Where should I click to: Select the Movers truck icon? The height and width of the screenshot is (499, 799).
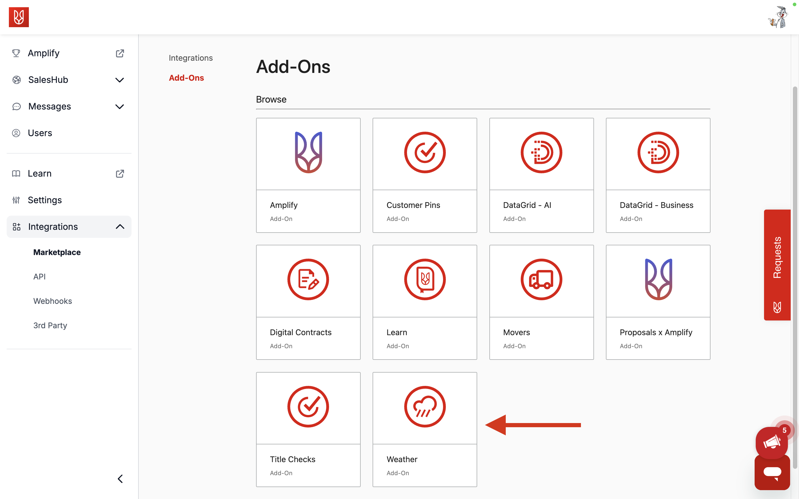click(x=542, y=279)
